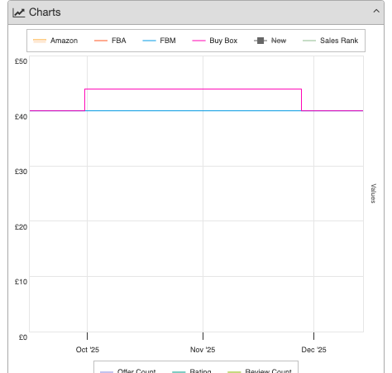392x373 pixels.
Task: Click the Oct '25 axis label
Action: [x=88, y=350]
